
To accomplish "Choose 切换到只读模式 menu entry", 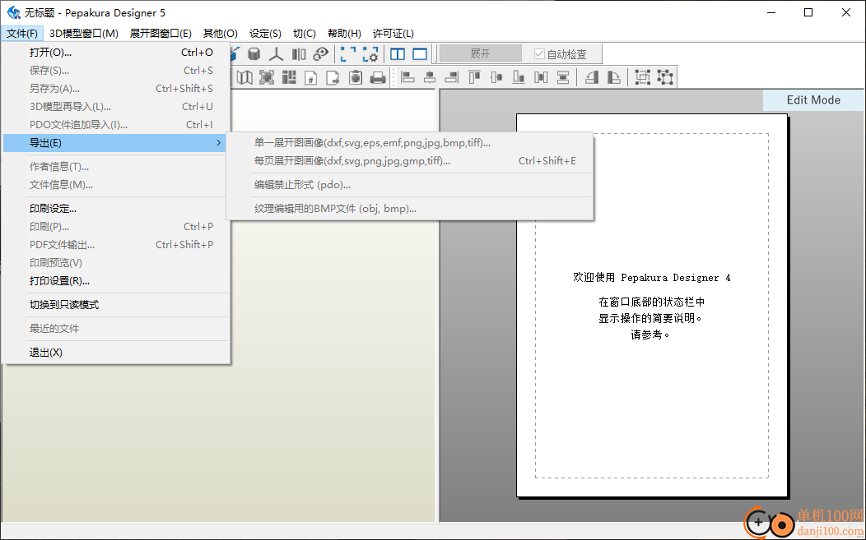I will click(x=115, y=304).
